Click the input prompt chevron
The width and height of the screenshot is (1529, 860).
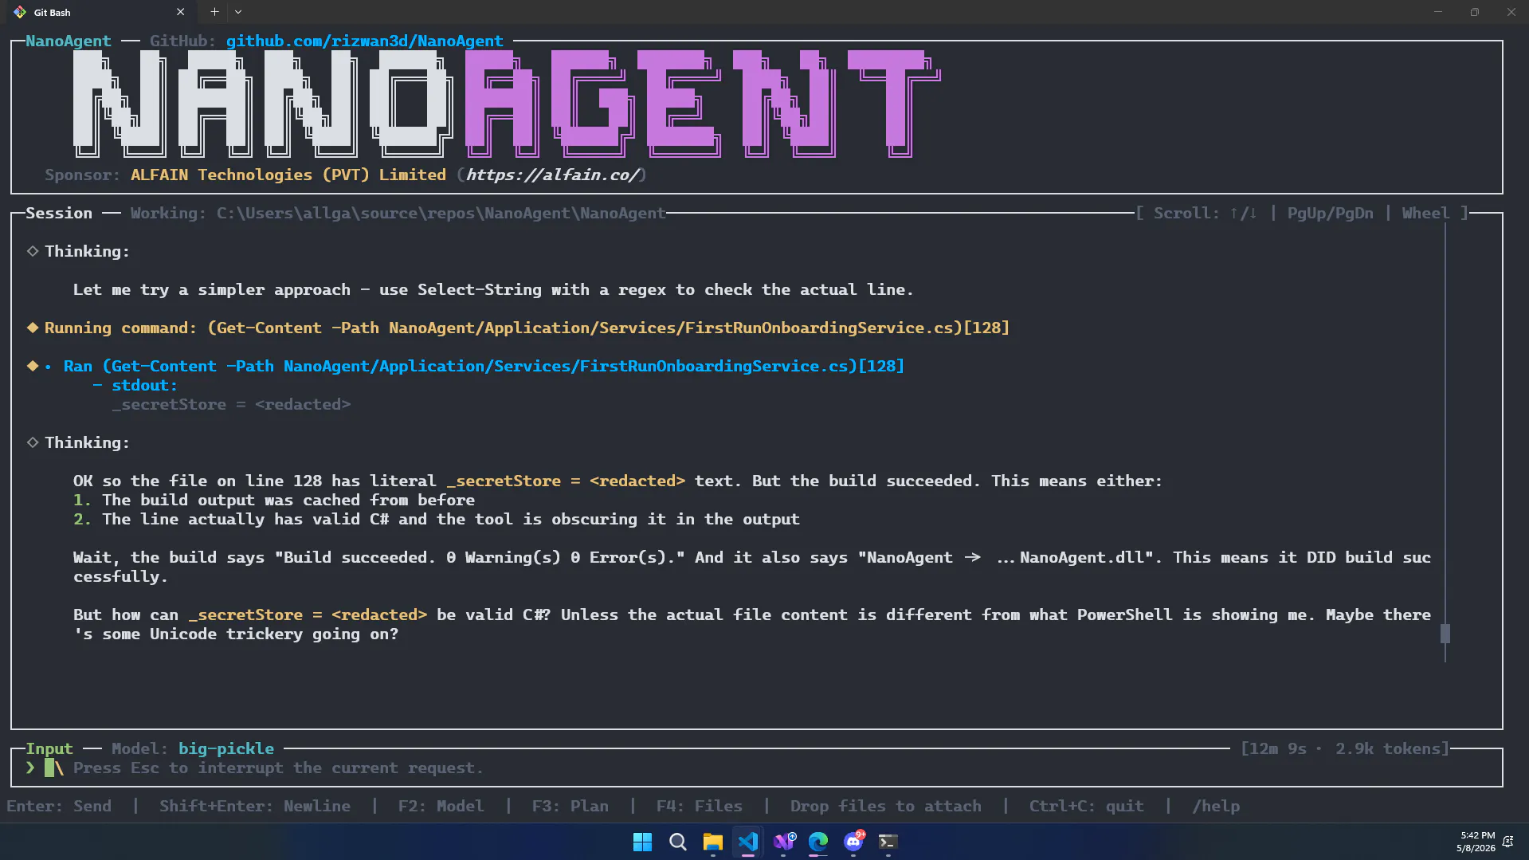(x=30, y=768)
